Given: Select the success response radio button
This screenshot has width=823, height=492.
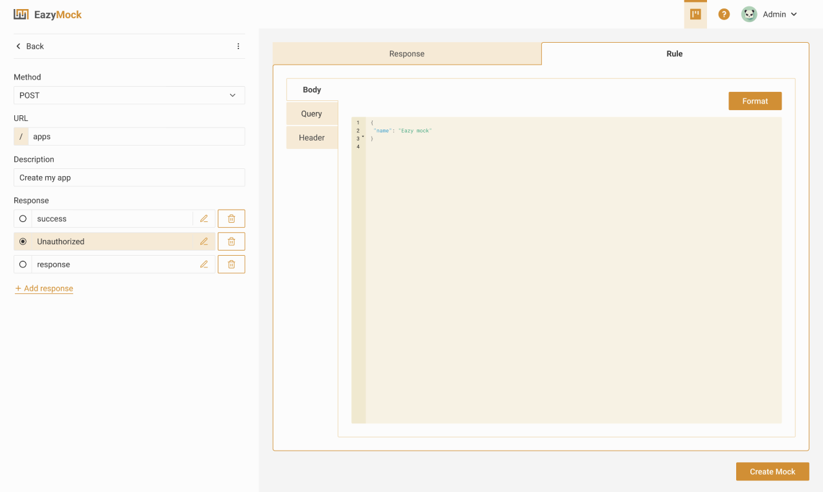Looking at the screenshot, I should (23, 219).
